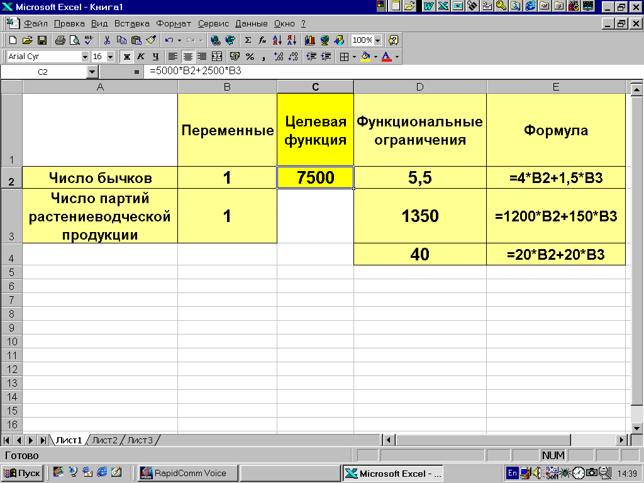Click the AutoSum sigma icon
Screen dimensions: 644x483
coord(248,40)
